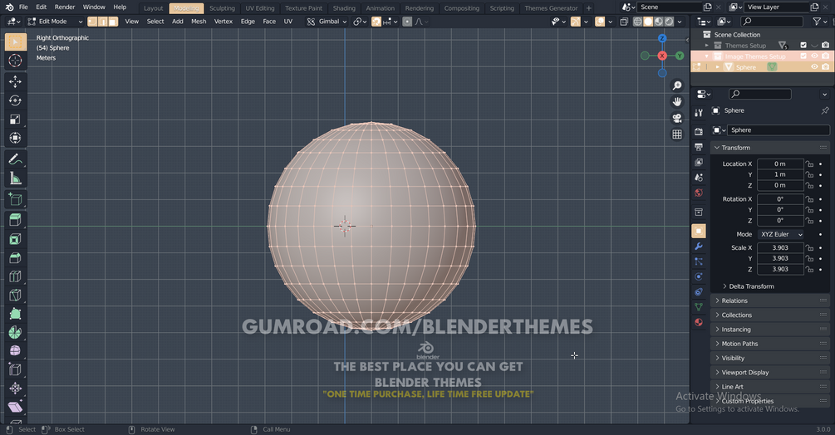Select the Transform tool
The width and height of the screenshot is (835, 435).
(16, 138)
